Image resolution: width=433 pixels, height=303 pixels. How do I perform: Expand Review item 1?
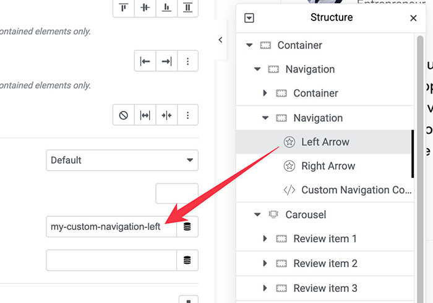265,239
